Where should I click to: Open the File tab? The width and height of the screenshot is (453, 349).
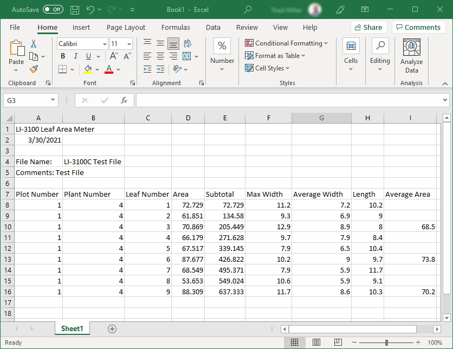coord(15,28)
